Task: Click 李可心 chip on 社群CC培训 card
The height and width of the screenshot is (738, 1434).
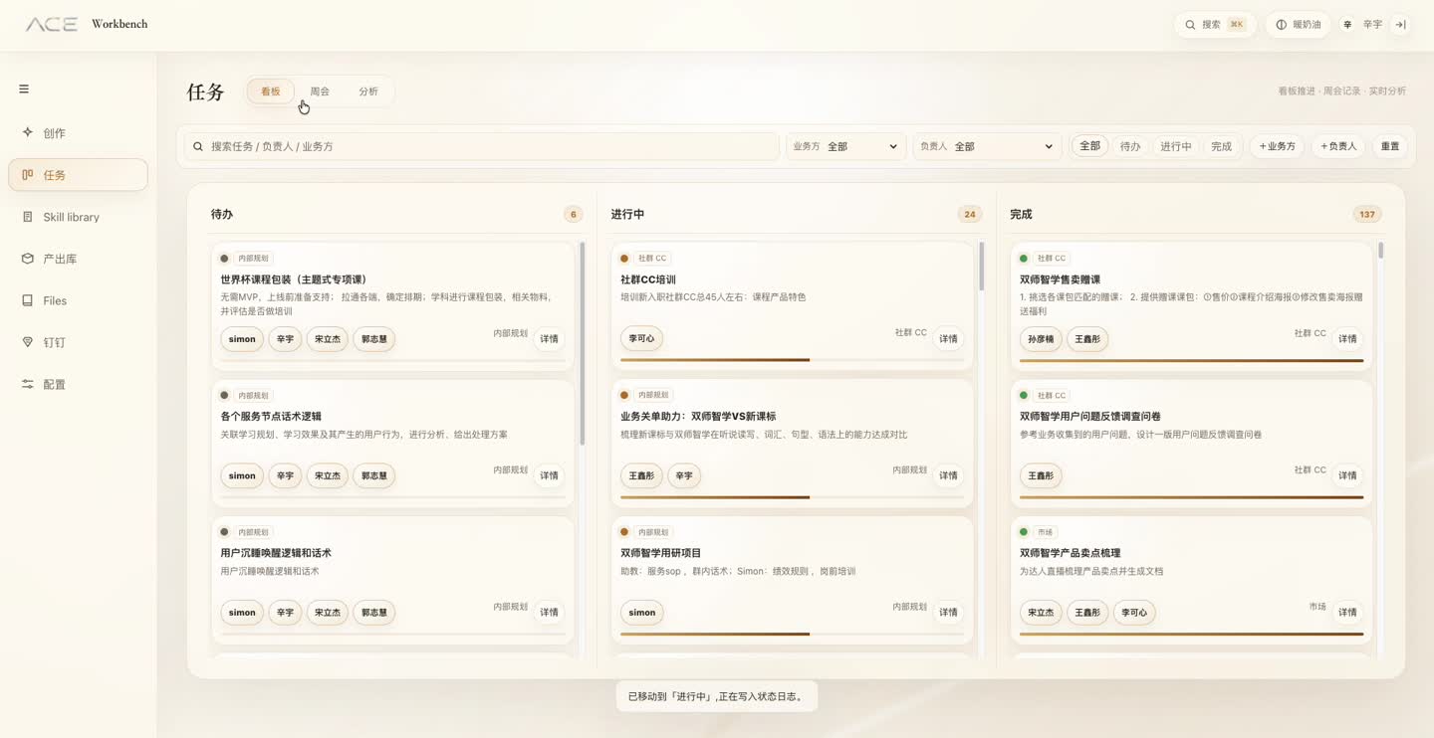Action: (642, 339)
